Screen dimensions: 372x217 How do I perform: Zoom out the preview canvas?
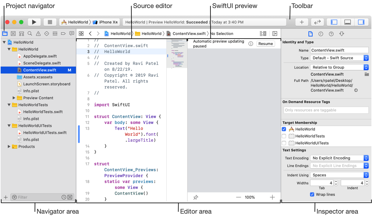tap(238, 197)
